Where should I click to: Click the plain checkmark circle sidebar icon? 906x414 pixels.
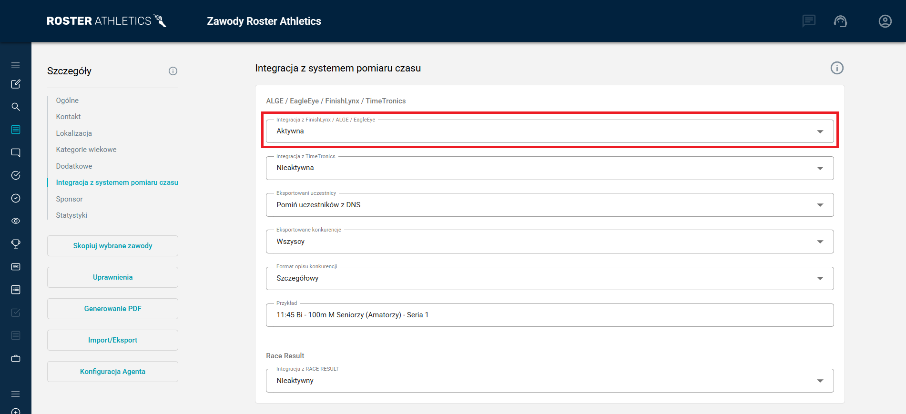[x=16, y=198]
